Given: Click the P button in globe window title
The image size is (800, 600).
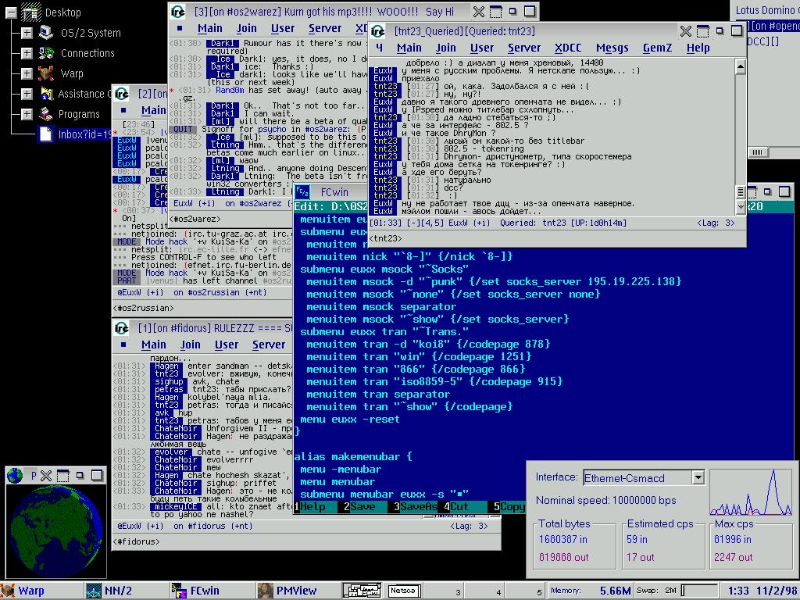Looking at the screenshot, I should click(34, 476).
